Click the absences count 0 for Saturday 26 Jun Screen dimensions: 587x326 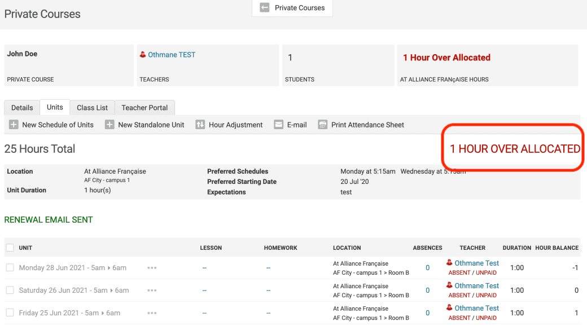(x=427, y=290)
